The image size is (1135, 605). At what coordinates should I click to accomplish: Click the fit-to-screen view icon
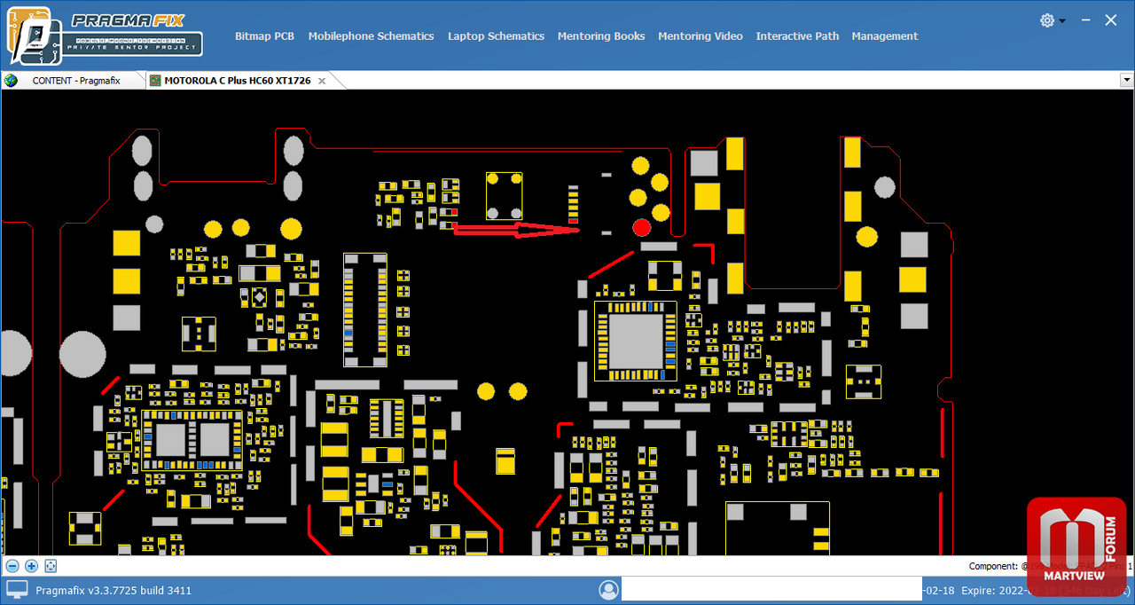tap(51, 566)
